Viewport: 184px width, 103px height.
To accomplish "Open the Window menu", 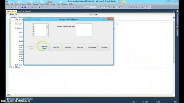I will pos(64,4).
